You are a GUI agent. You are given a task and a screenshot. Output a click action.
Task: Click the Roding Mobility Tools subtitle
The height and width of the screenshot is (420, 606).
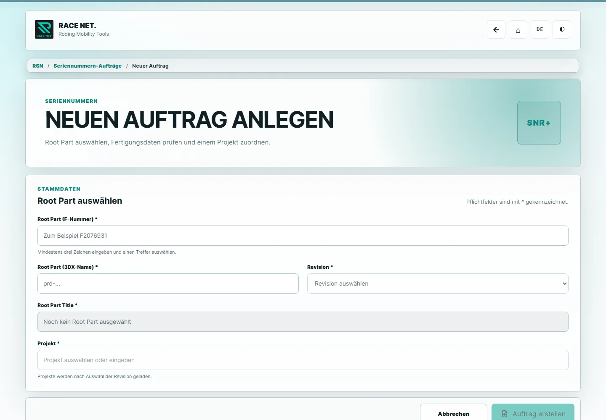[84, 34]
